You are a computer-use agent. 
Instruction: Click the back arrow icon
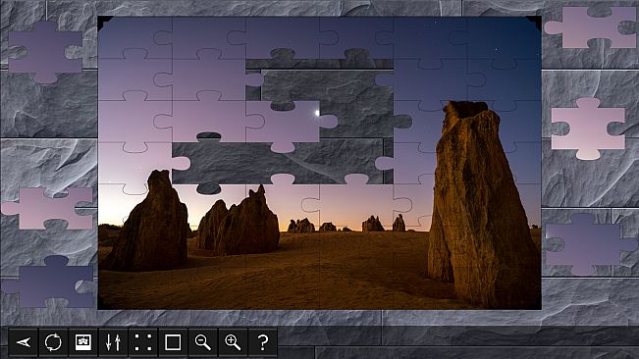click(x=24, y=342)
